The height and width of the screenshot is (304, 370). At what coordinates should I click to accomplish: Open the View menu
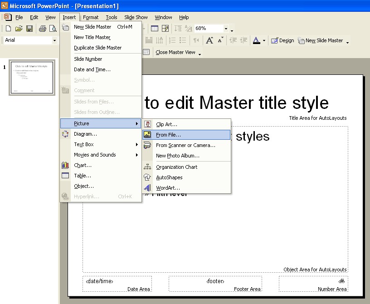point(50,17)
